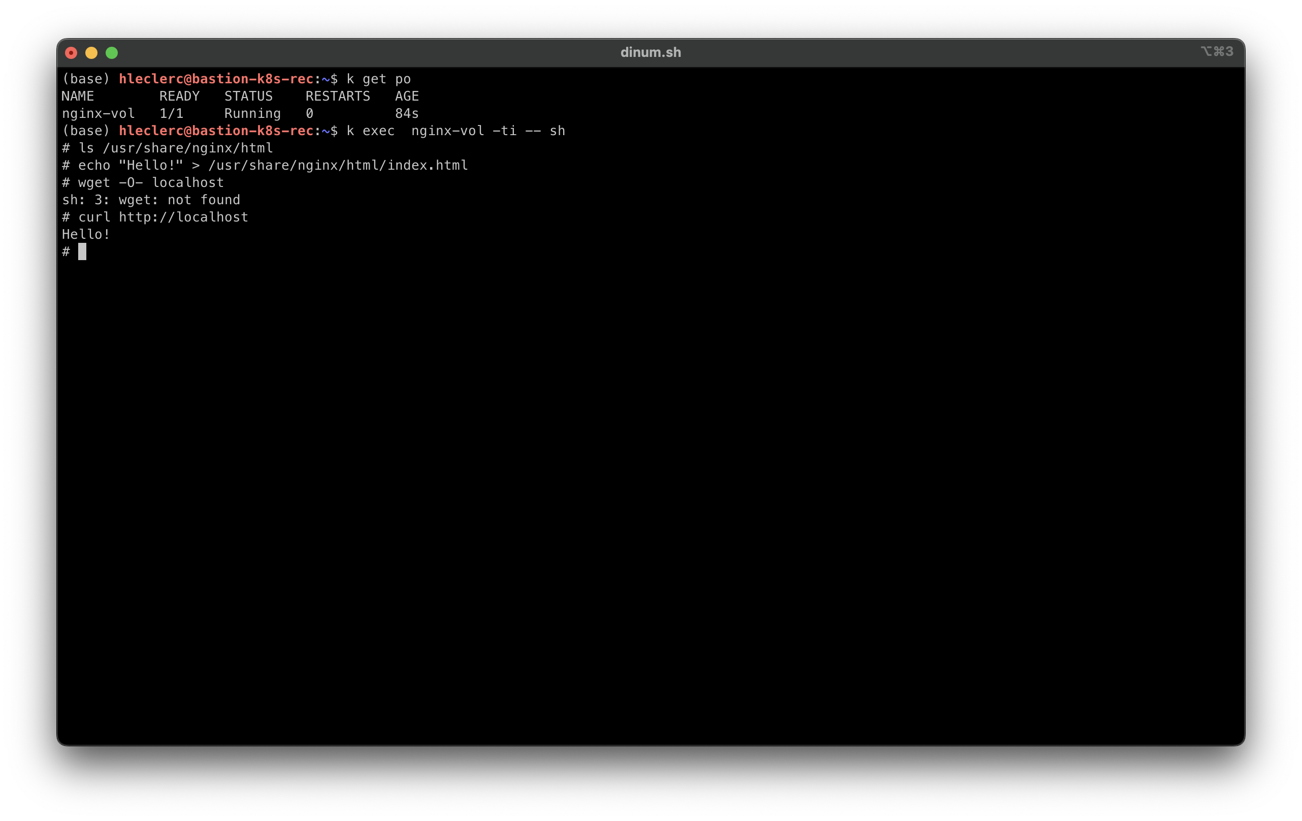Click the dinum.sh window title
Viewport: 1302px width, 821px height.
[x=650, y=52]
